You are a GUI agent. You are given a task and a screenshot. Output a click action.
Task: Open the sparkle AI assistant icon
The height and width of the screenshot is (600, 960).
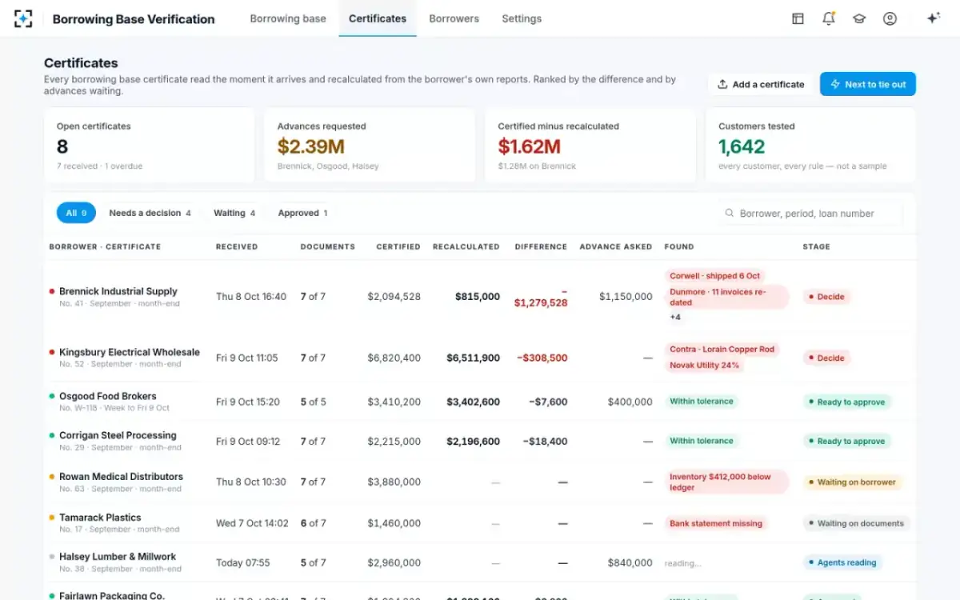click(x=933, y=18)
